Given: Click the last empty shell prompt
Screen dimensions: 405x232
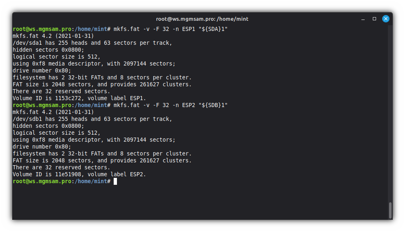Looking at the screenshot, I should point(61,181).
